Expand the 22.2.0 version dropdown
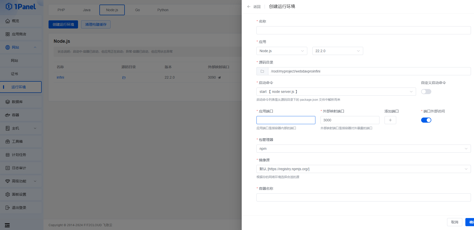This screenshot has height=230, width=474. [337, 51]
